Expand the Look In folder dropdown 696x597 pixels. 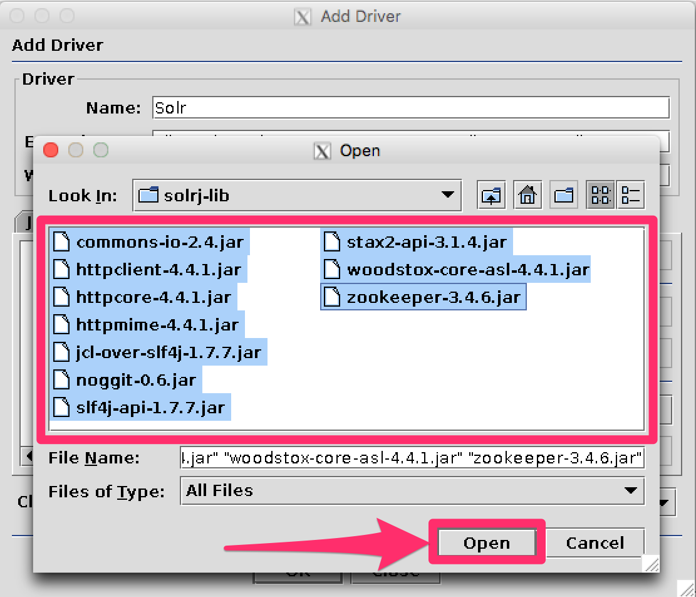[x=447, y=196]
